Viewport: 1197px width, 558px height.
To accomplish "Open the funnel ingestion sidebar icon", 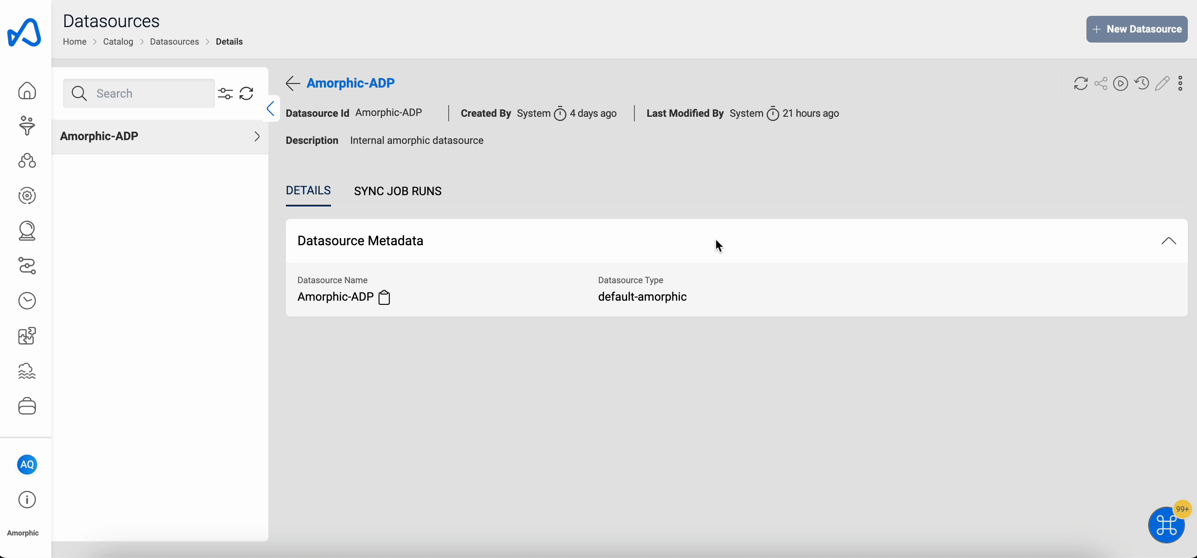I will [27, 126].
